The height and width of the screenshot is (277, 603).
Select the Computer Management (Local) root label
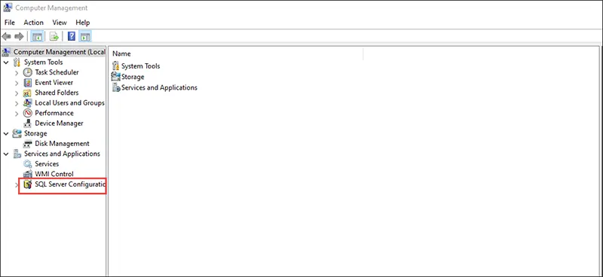pos(60,52)
